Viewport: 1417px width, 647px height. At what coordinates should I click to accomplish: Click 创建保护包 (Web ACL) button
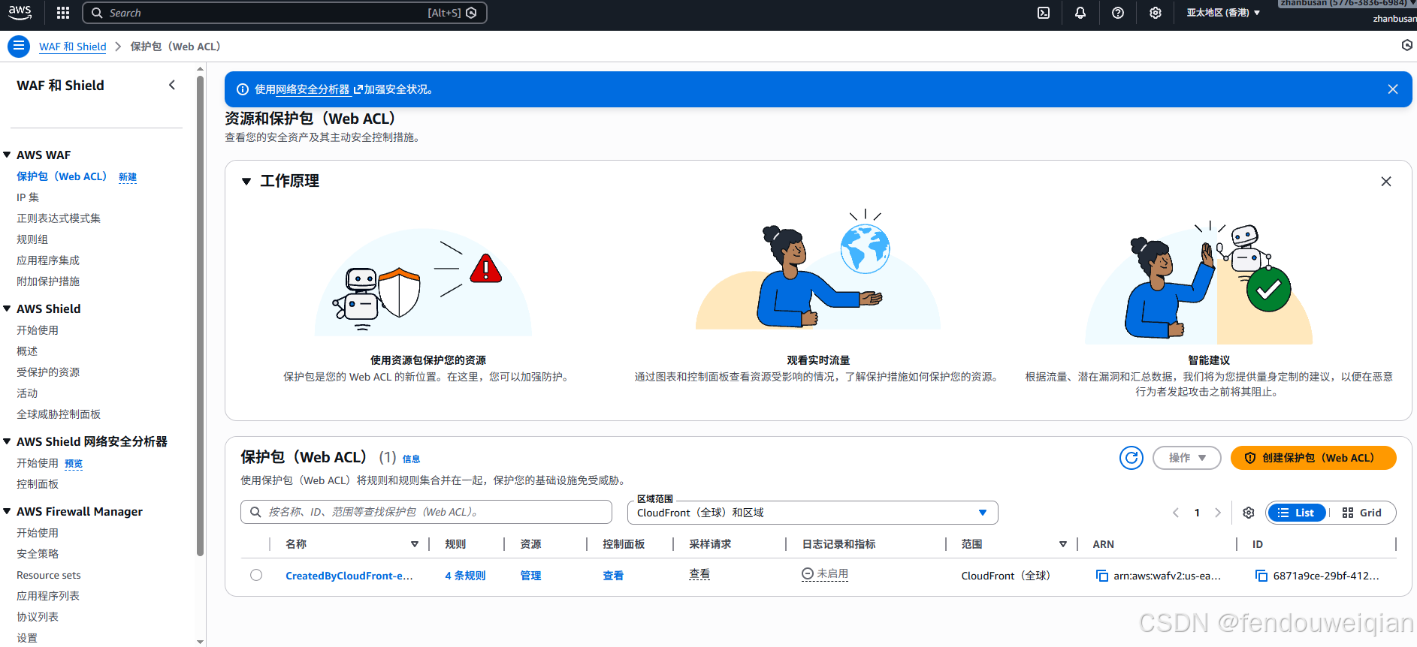(1313, 458)
